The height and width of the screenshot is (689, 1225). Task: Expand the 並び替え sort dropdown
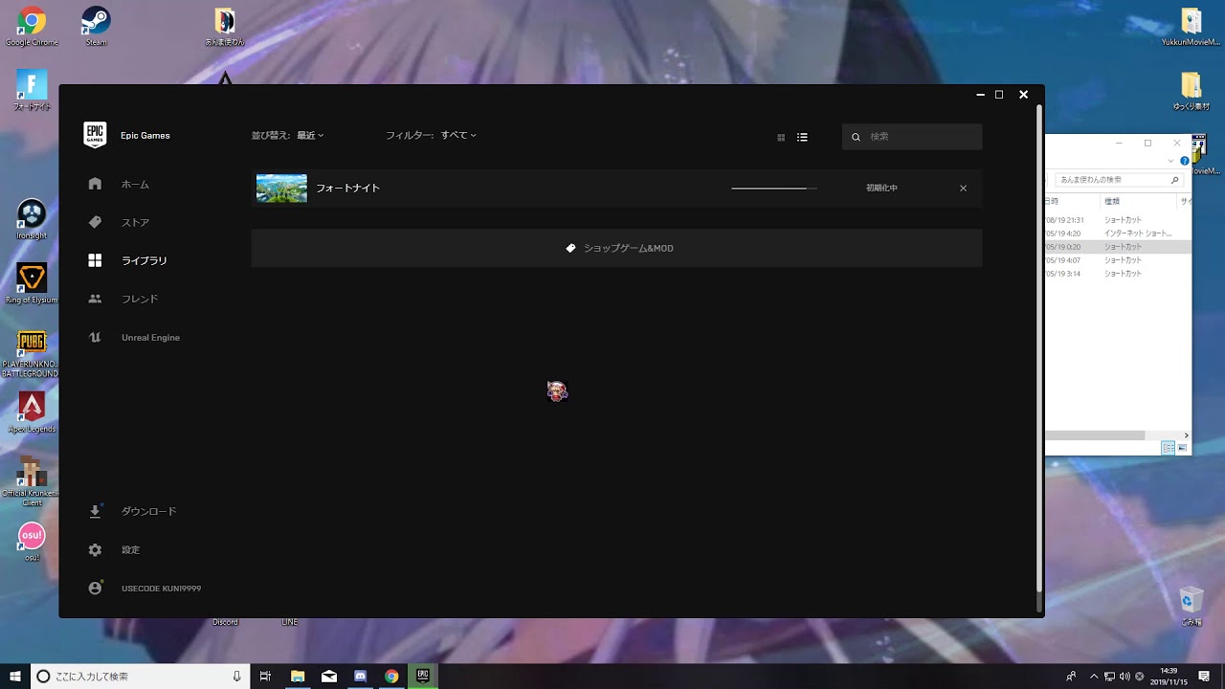point(287,135)
